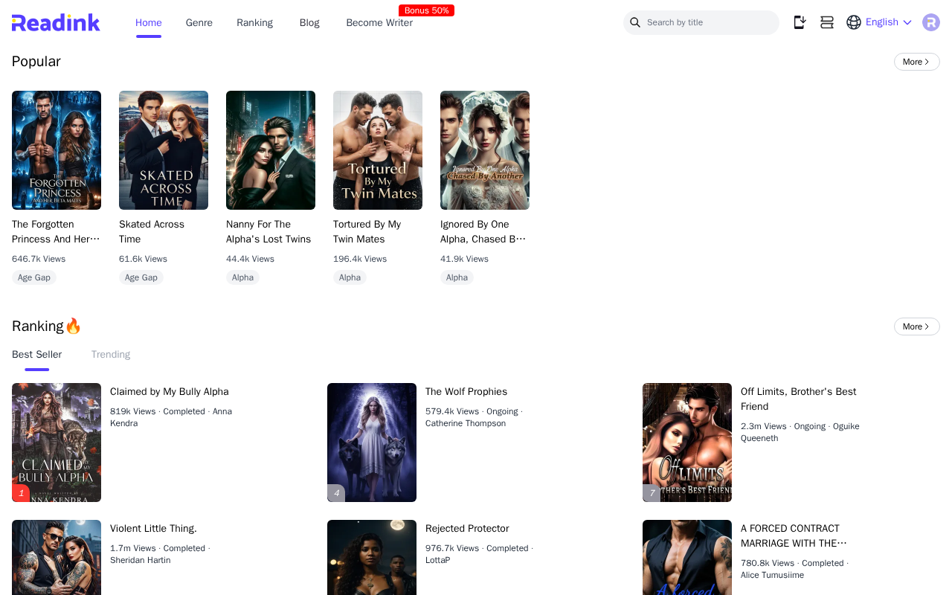Go to the Genre page

(199, 22)
